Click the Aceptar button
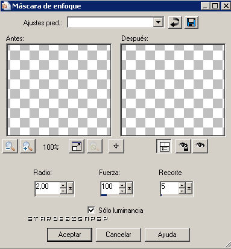231x249 pixels. click(x=69, y=235)
